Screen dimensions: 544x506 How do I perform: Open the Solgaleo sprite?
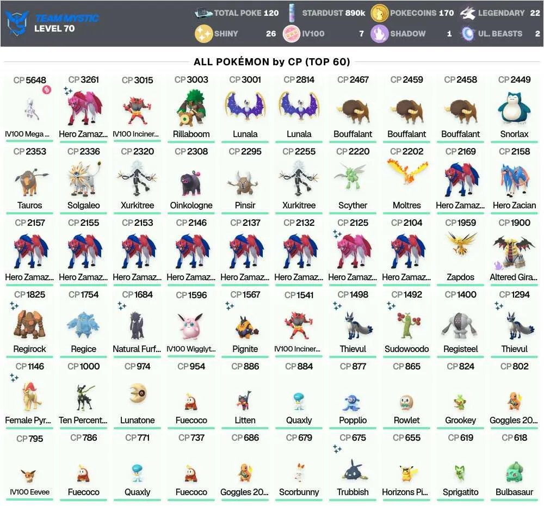pyautogui.click(x=84, y=180)
